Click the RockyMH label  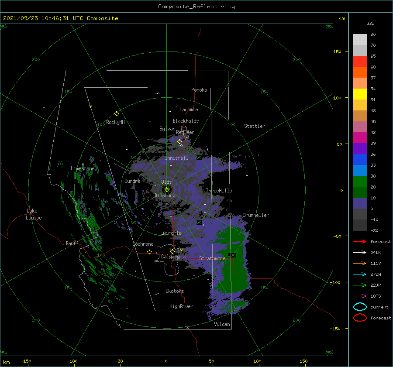point(115,122)
